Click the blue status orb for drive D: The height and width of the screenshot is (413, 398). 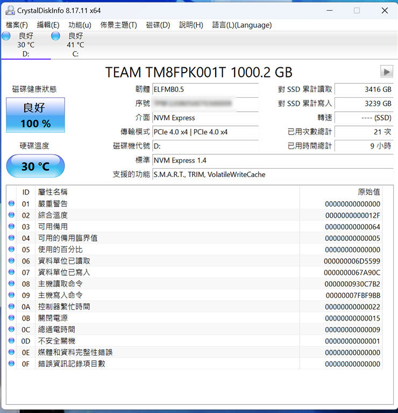click(6, 36)
